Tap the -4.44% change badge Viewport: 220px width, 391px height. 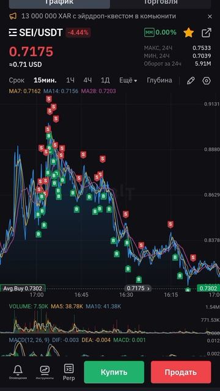pos(78,32)
